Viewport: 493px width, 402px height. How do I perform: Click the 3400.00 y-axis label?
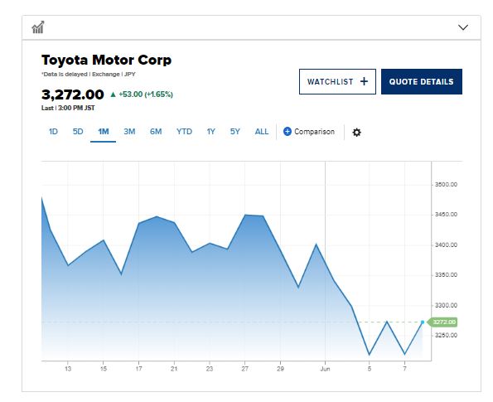(446, 245)
